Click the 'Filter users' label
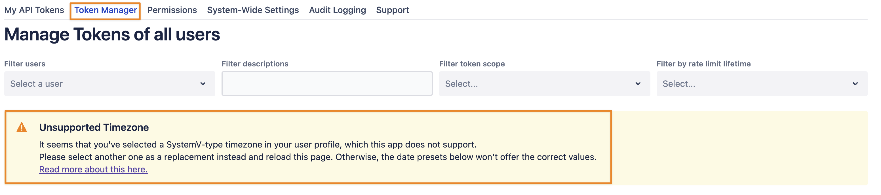 coord(25,64)
